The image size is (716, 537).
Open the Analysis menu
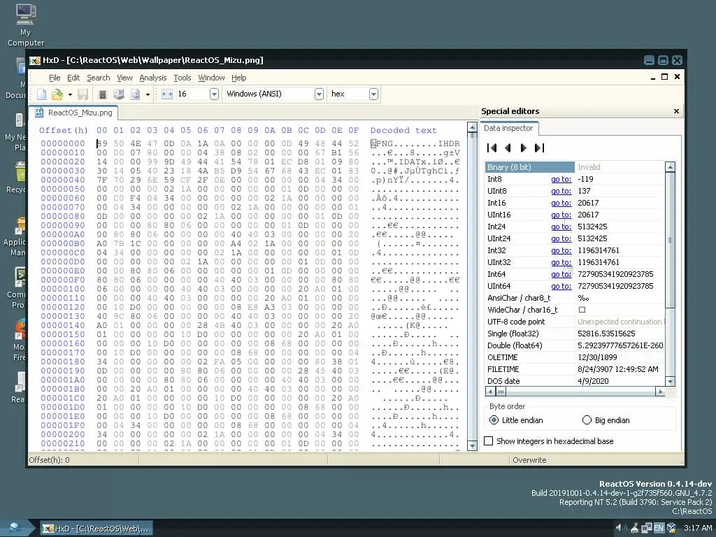(152, 78)
